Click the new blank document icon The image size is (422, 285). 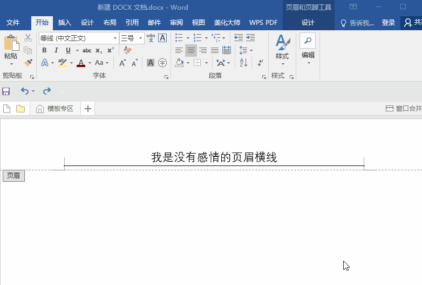point(6,109)
